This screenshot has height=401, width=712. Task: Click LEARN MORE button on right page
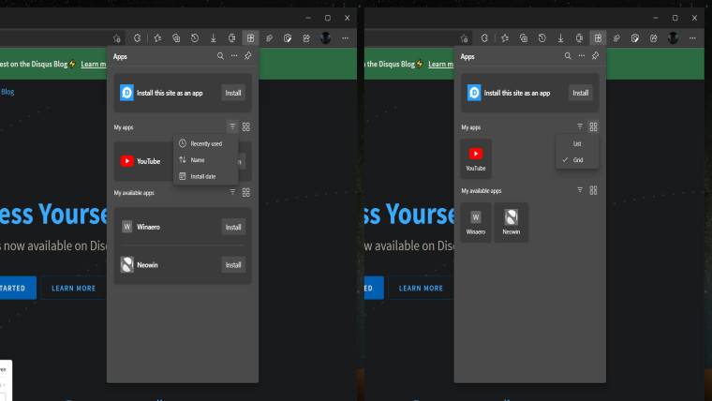(x=421, y=288)
